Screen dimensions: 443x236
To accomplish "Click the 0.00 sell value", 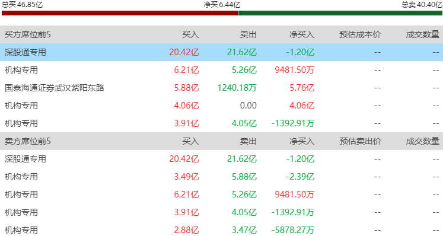I will pyautogui.click(x=248, y=106).
